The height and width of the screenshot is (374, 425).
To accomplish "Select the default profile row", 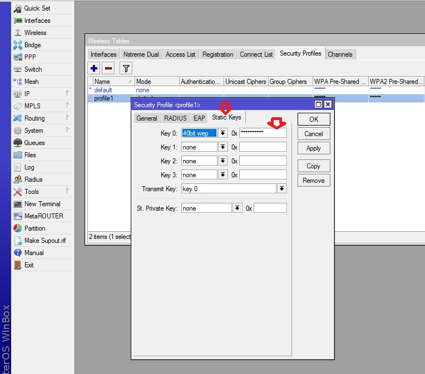I will (x=103, y=89).
